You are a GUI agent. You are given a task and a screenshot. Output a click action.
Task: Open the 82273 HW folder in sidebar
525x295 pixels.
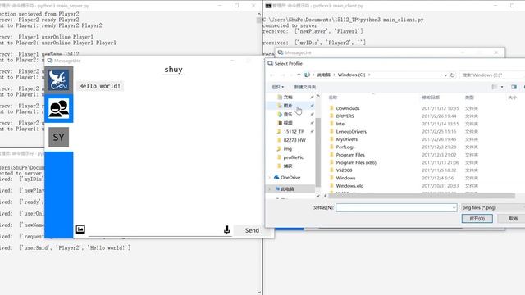(294, 140)
